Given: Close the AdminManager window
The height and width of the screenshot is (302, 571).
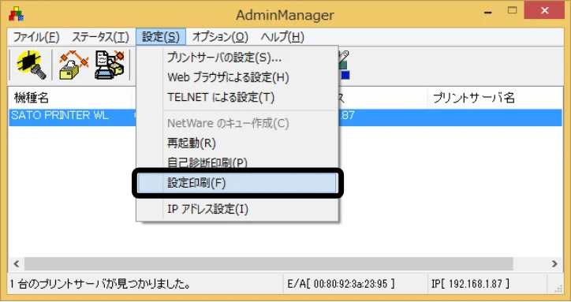Looking at the screenshot, I should pyautogui.click(x=544, y=10).
